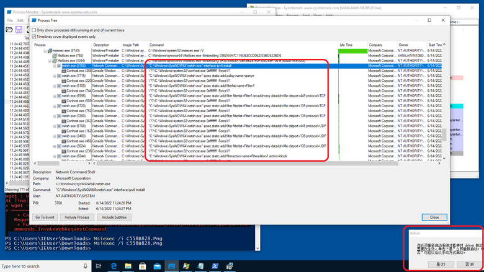Click the Conhost.exe (388 console icon

[x=63, y=71]
